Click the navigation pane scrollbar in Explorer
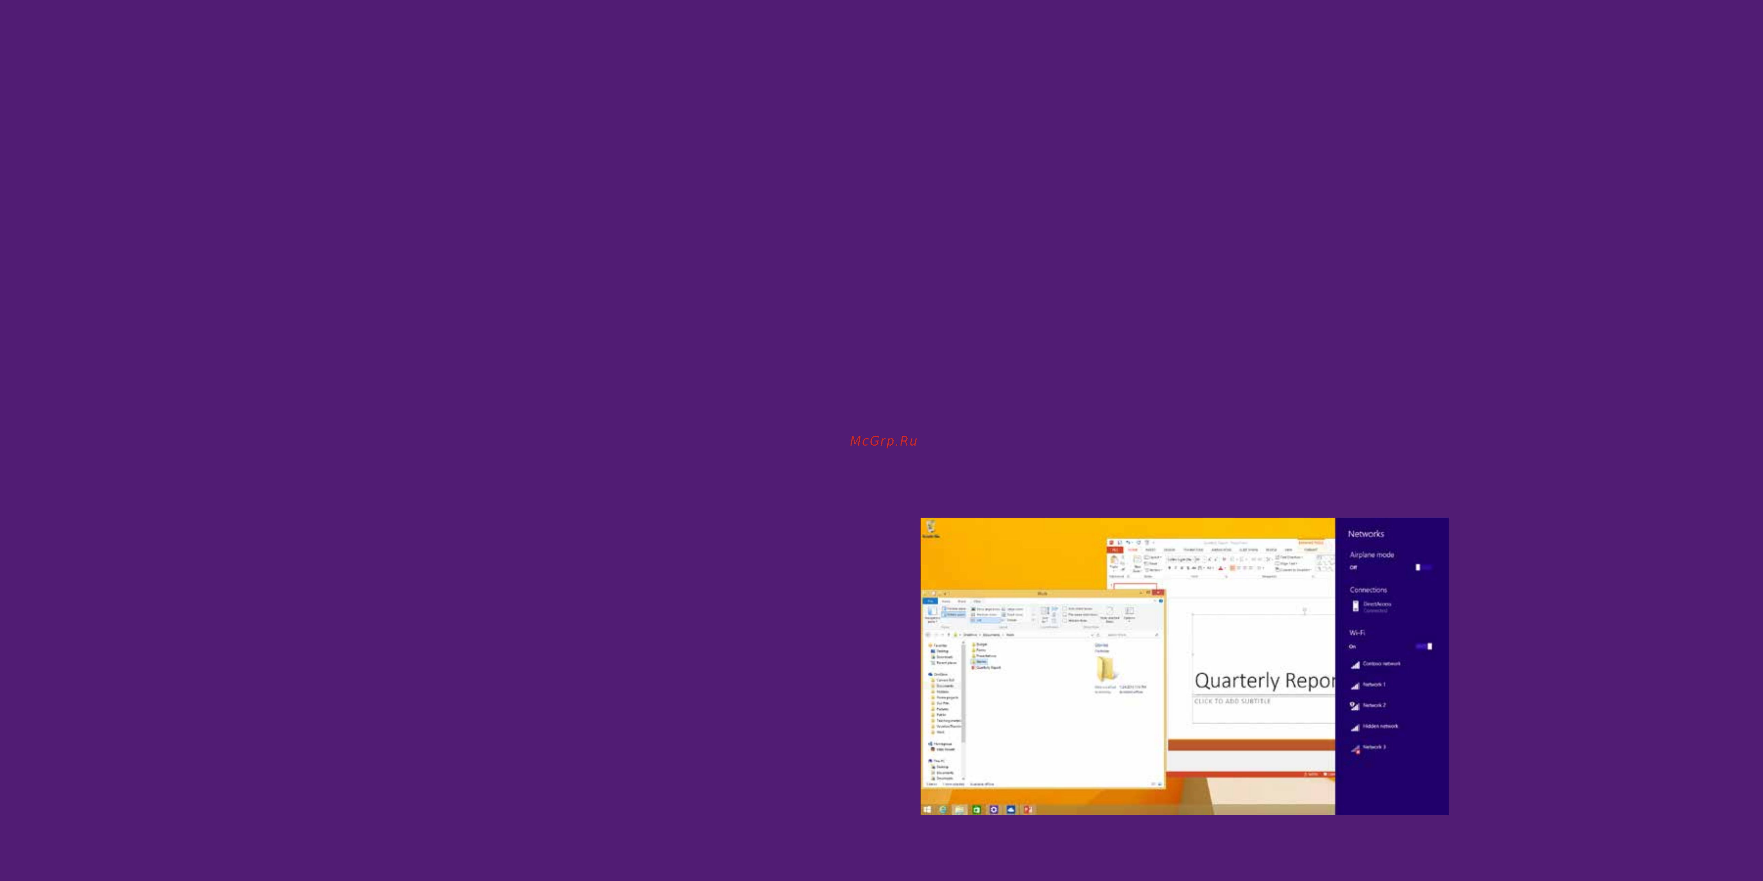The height and width of the screenshot is (881, 1763). tap(963, 693)
